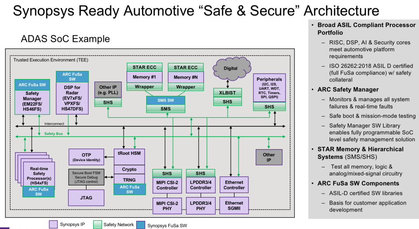419x229 pixels.
Task: Click Basis for customer application development text
Action: [368, 206]
